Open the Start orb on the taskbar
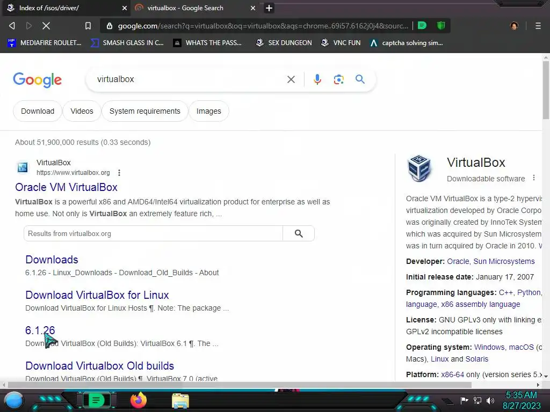The image size is (550, 412). (x=14, y=400)
